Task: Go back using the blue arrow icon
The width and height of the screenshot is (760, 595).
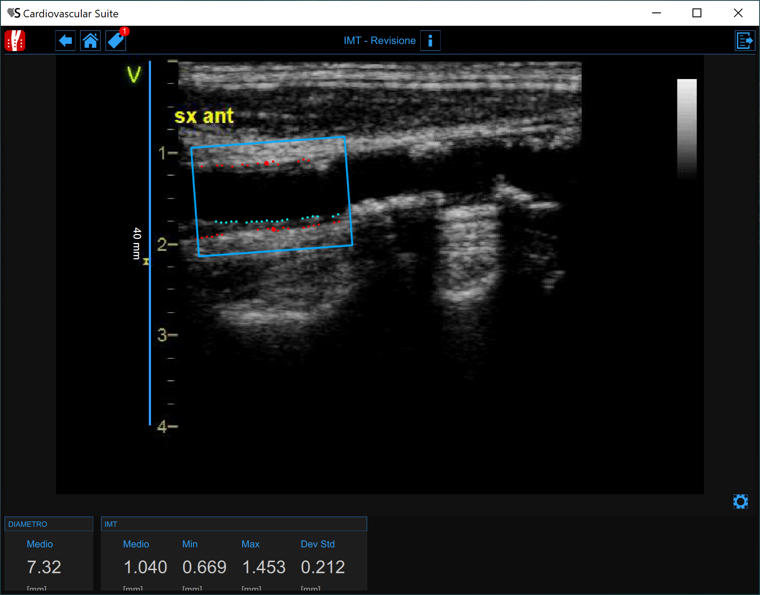Action: [x=65, y=41]
